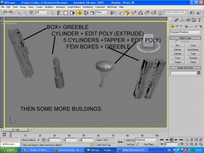Activate the Select and Rotate tool
This screenshot has height=153, width=204.
click(x=86, y=13)
